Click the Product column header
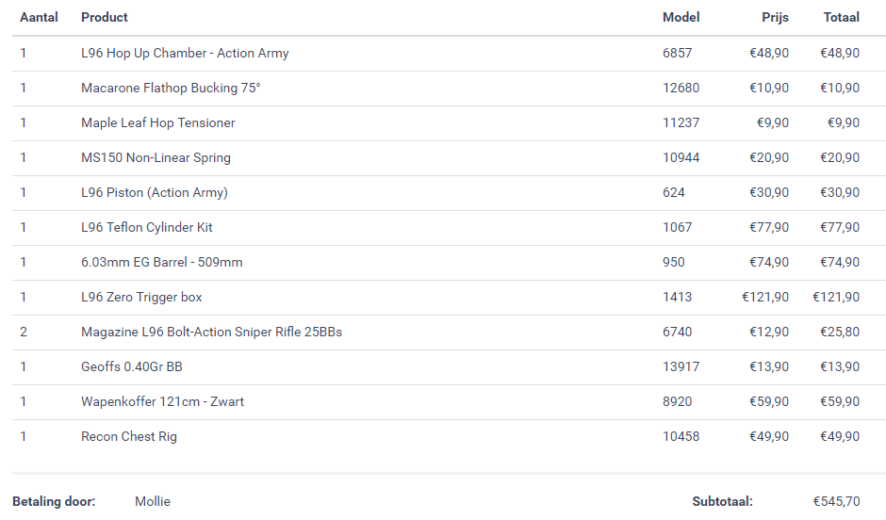Viewport: 886px width, 520px height. click(105, 17)
